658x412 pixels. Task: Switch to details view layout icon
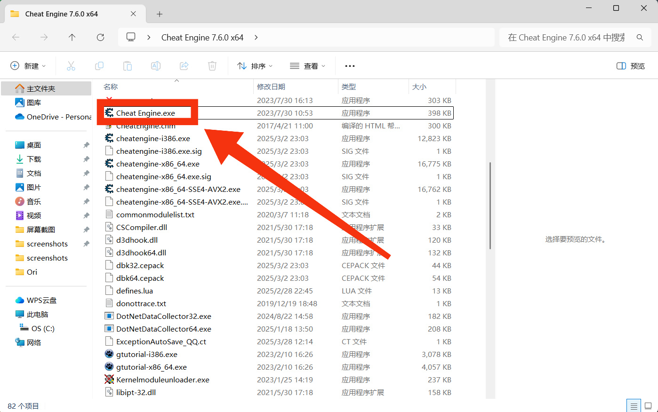pyautogui.click(x=634, y=406)
